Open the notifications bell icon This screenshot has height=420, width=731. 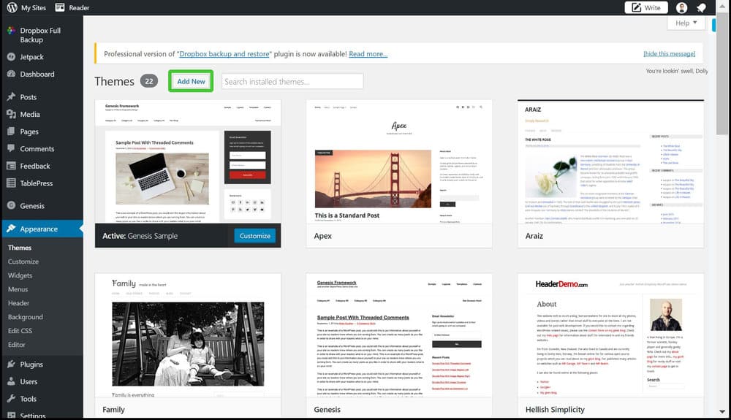pos(701,7)
